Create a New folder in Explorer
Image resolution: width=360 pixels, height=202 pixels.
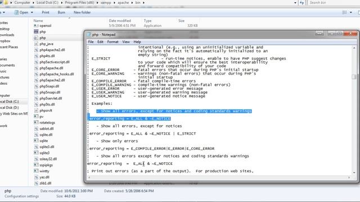coord(82,12)
